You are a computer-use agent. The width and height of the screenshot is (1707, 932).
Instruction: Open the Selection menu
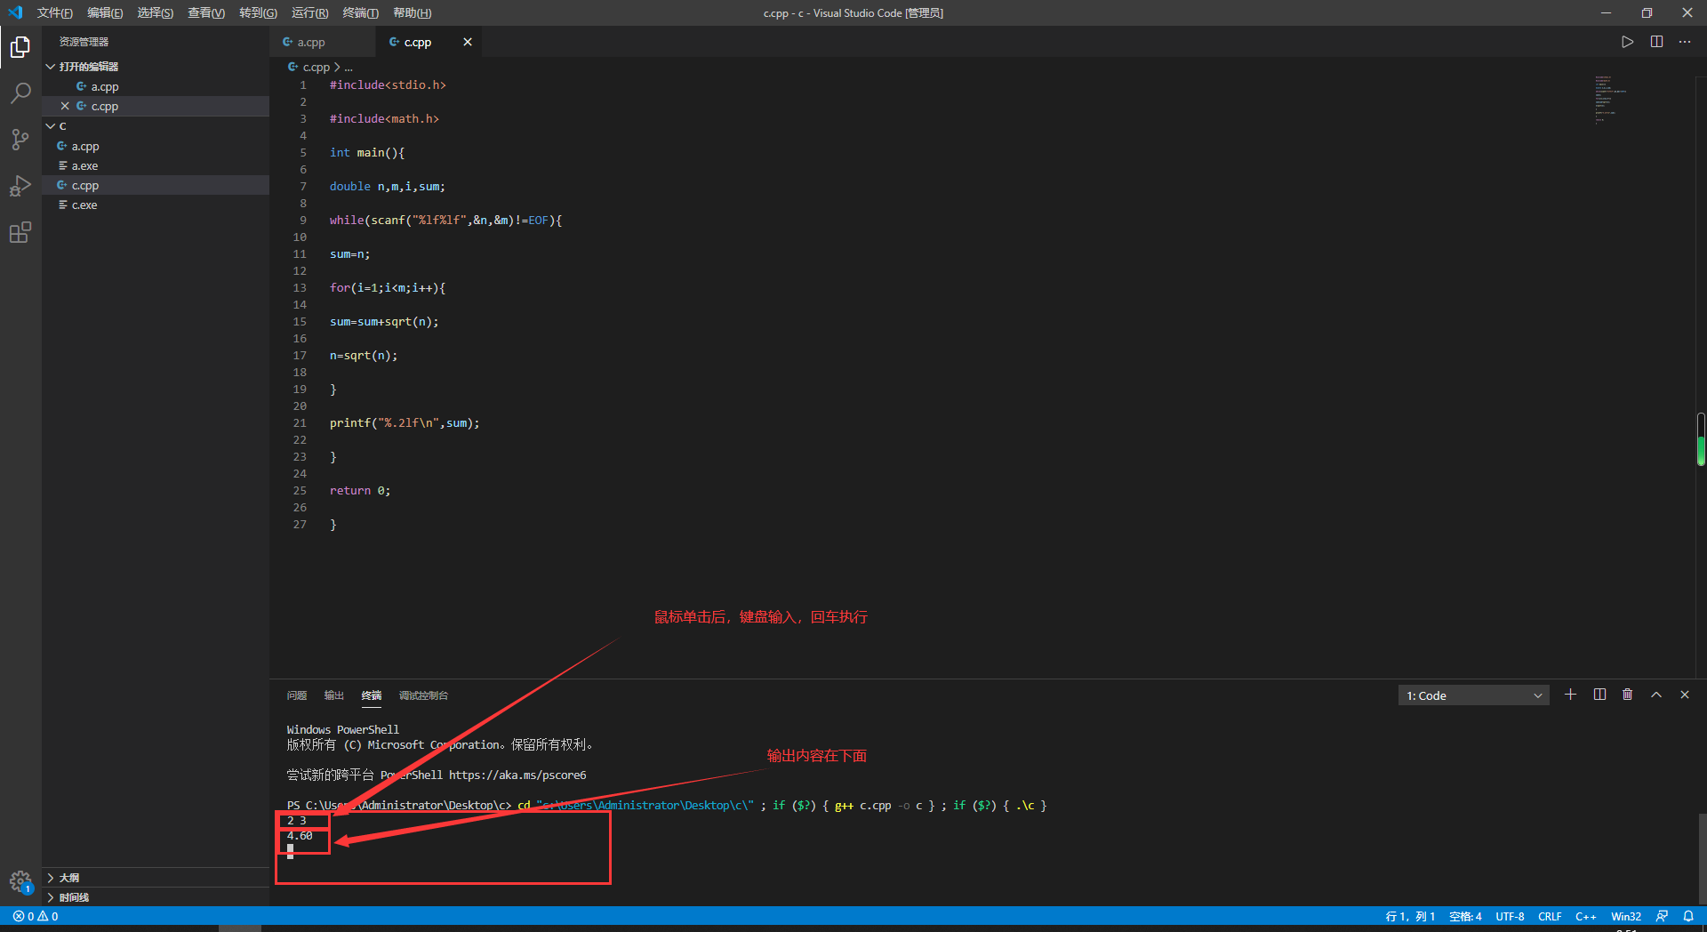[x=156, y=12]
